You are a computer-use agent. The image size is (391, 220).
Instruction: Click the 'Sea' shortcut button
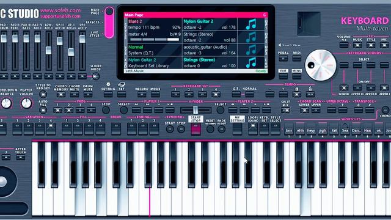click(345, 130)
